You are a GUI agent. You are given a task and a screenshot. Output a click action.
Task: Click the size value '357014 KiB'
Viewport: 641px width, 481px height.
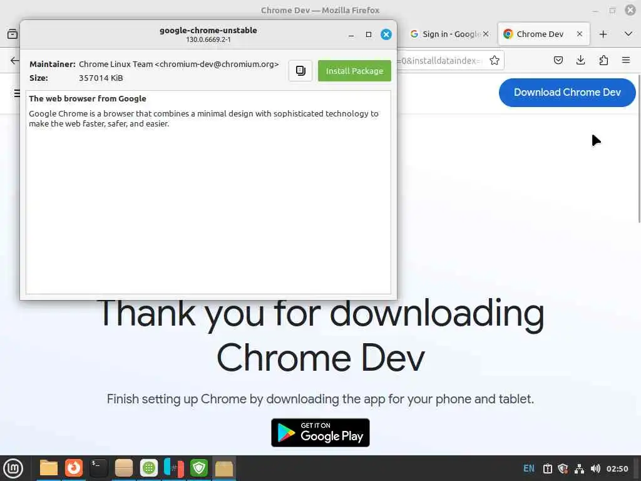pos(101,78)
